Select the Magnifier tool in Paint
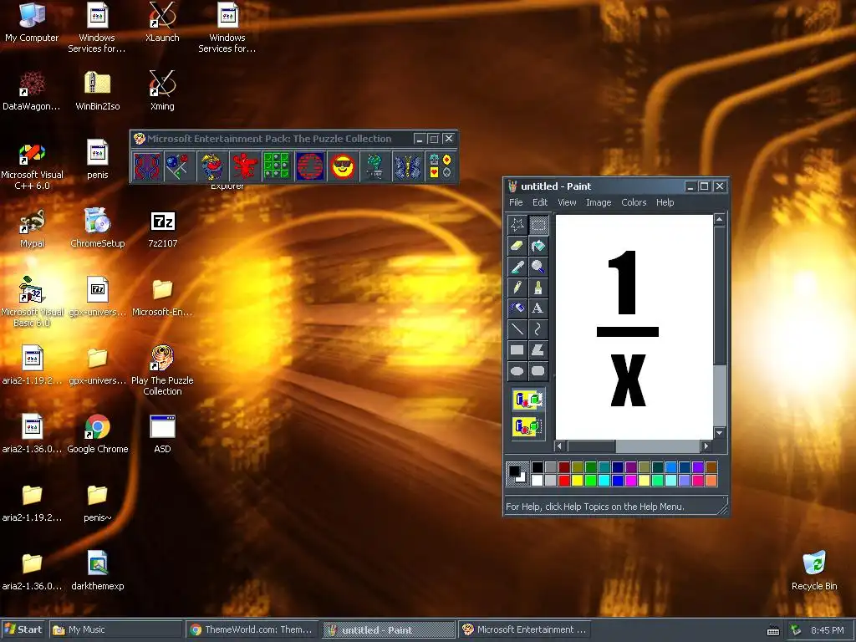Image resolution: width=856 pixels, height=642 pixels. pos(538,267)
